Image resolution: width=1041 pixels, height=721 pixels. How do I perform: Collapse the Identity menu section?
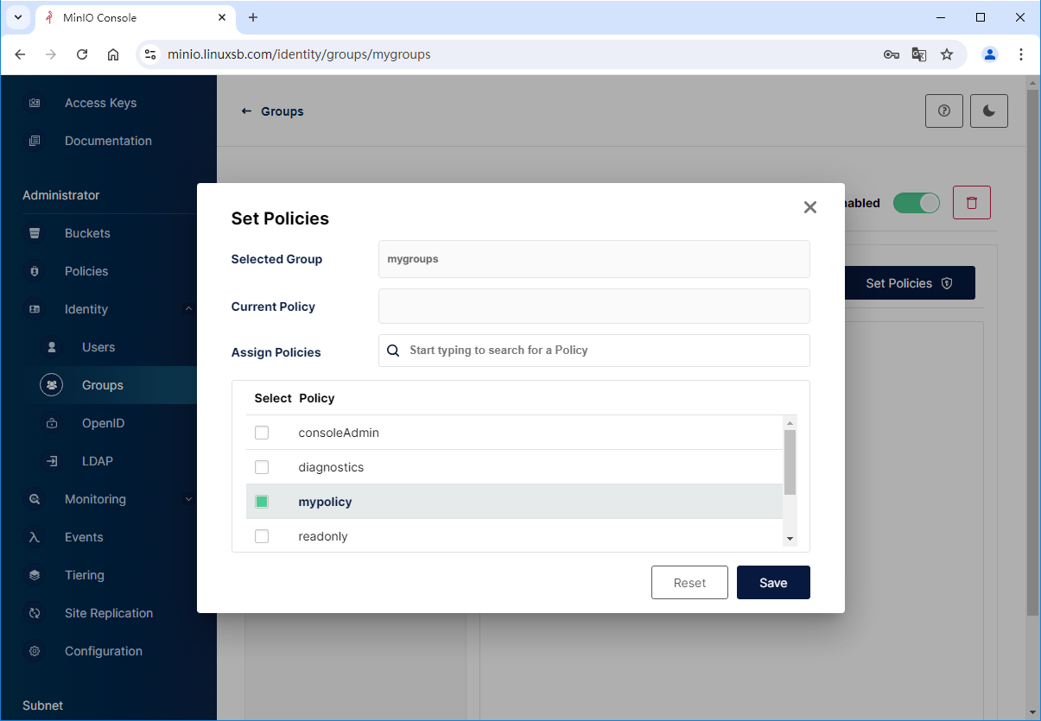click(x=188, y=309)
